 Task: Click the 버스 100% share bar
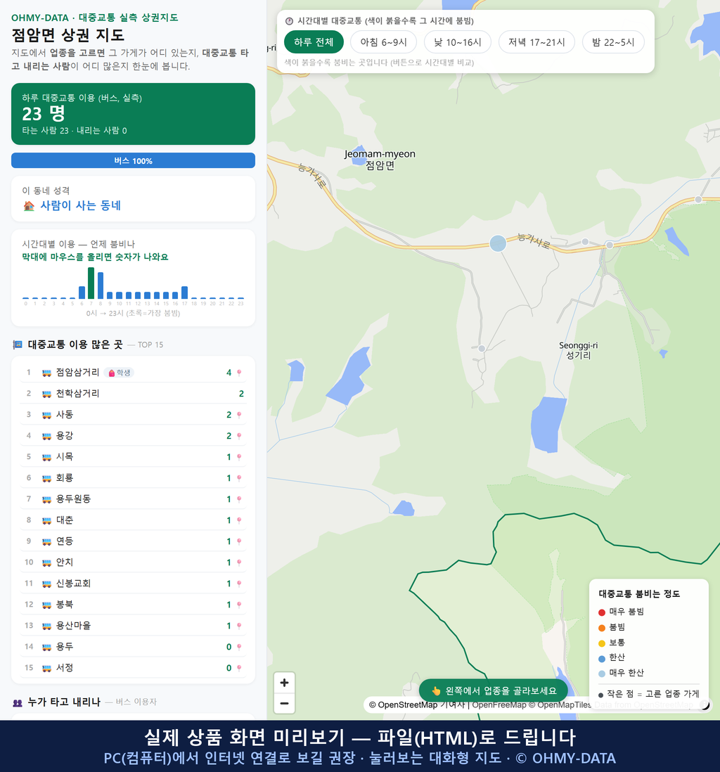(133, 160)
